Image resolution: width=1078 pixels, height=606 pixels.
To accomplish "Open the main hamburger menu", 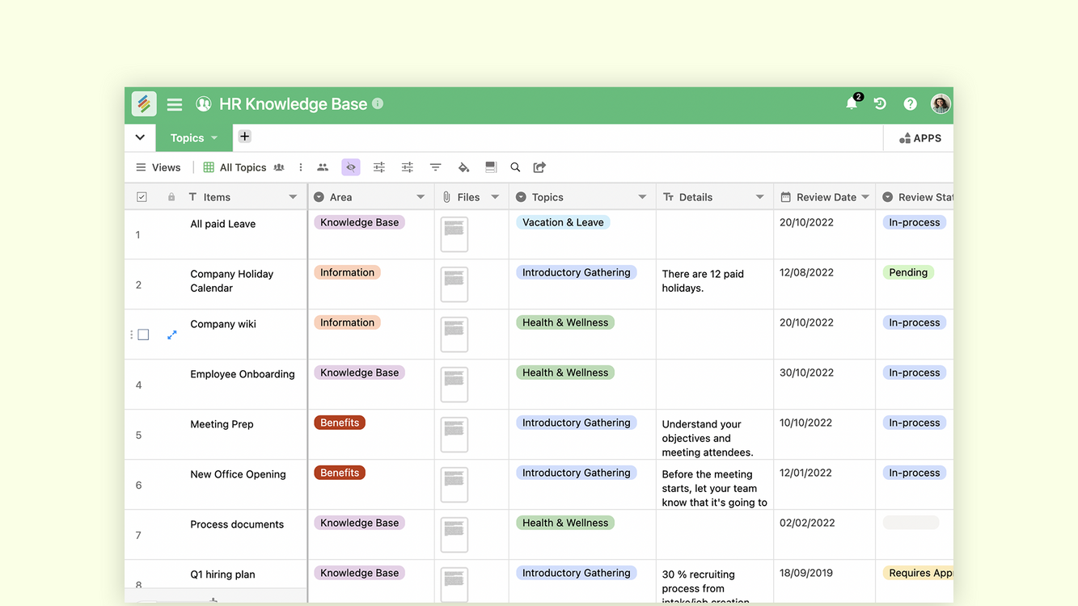I will click(x=175, y=104).
